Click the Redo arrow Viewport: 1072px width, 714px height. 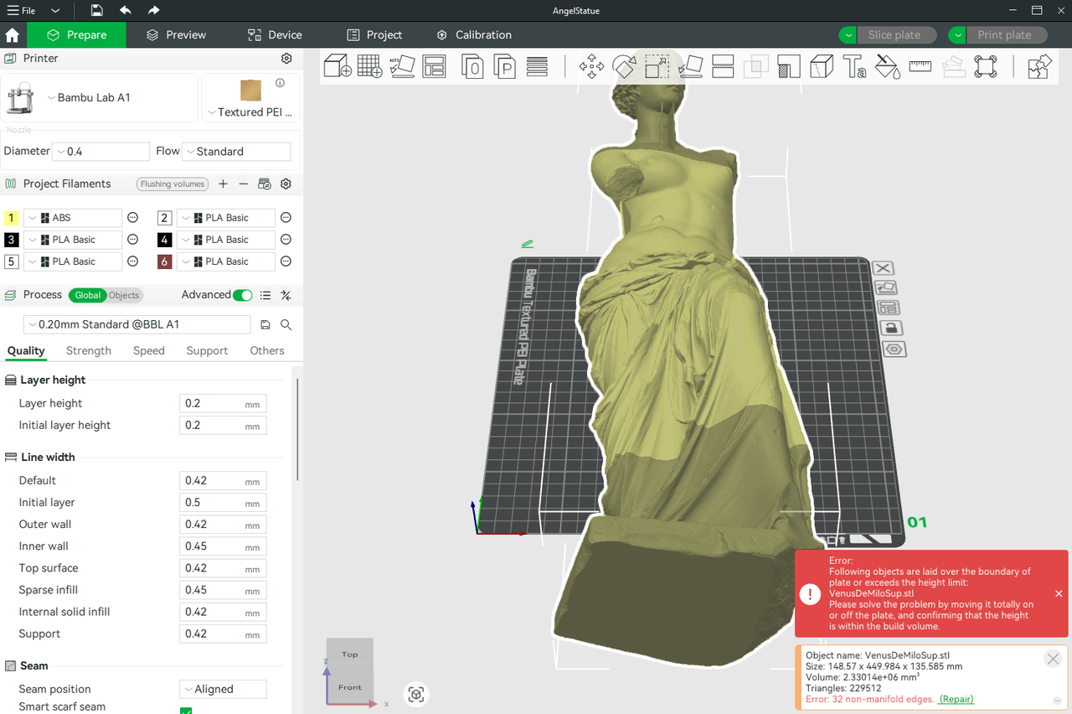coord(153,11)
